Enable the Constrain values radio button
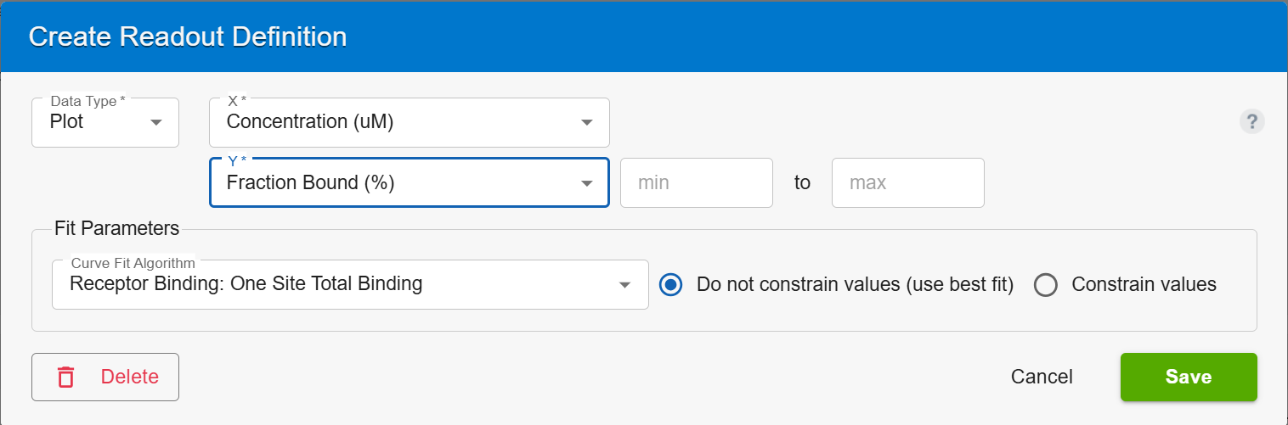The height and width of the screenshot is (425, 1288). point(1046,285)
